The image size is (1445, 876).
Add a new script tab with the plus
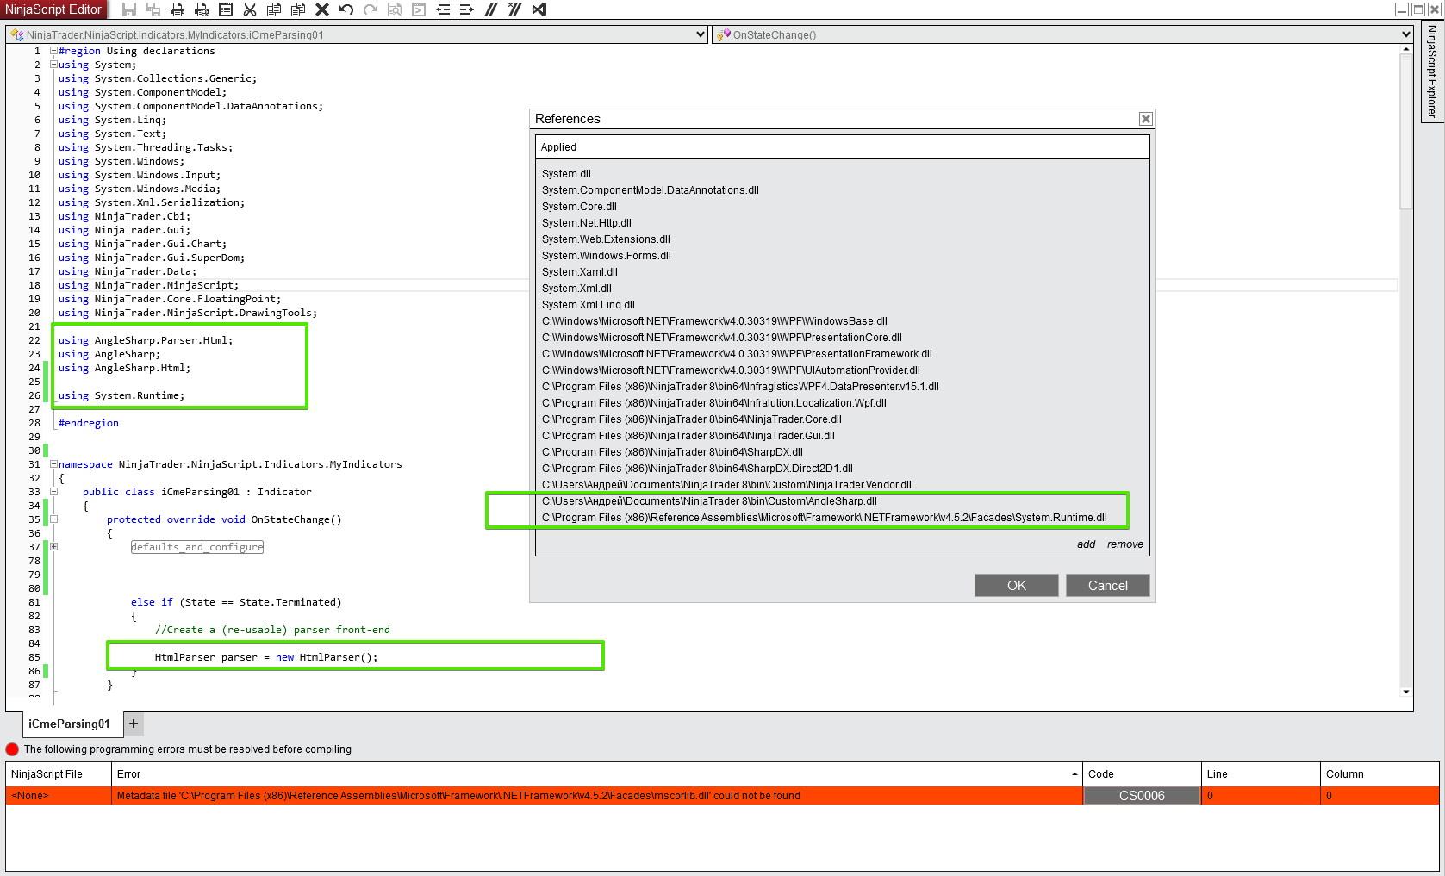pos(134,724)
